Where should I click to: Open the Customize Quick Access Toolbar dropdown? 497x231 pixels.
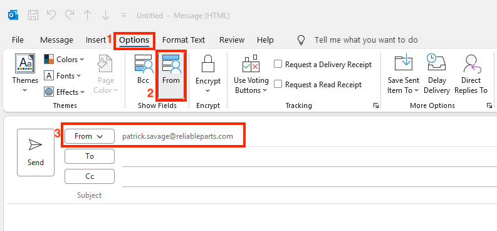124,15
